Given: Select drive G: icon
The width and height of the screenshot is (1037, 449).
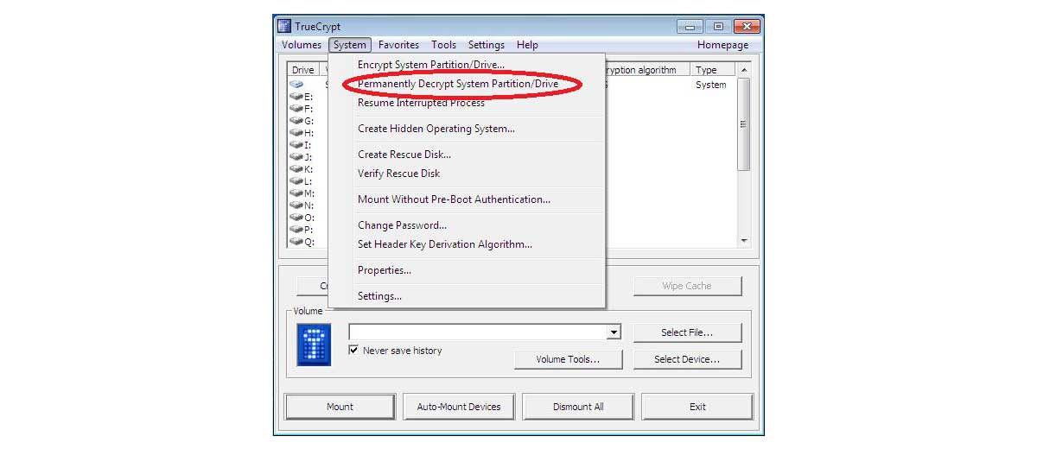Looking at the screenshot, I should (x=296, y=121).
